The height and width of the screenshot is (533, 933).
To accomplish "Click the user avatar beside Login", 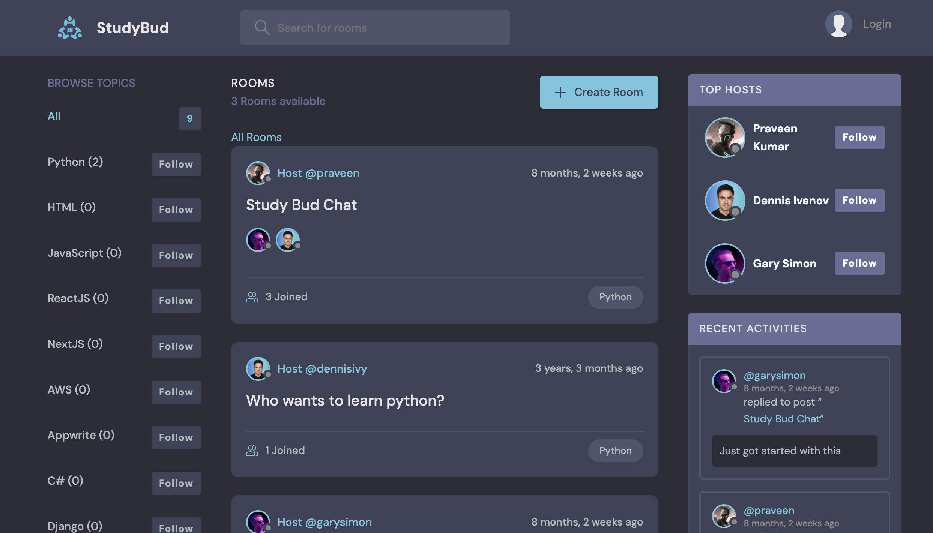I will pyautogui.click(x=838, y=24).
